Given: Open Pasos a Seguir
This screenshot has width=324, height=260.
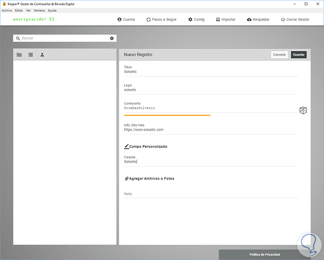Looking at the screenshot, I should (x=162, y=19).
